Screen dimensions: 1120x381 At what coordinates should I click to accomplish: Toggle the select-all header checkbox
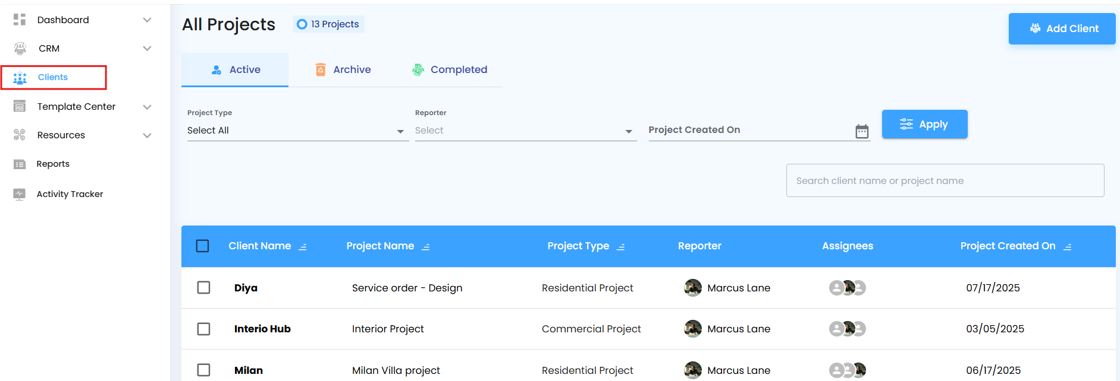click(203, 246)
